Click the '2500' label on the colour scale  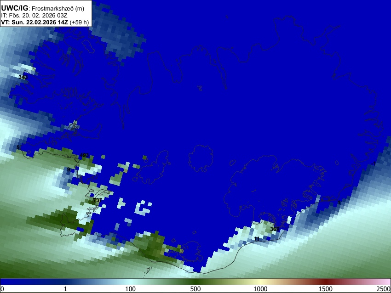(x=384, y=289)
